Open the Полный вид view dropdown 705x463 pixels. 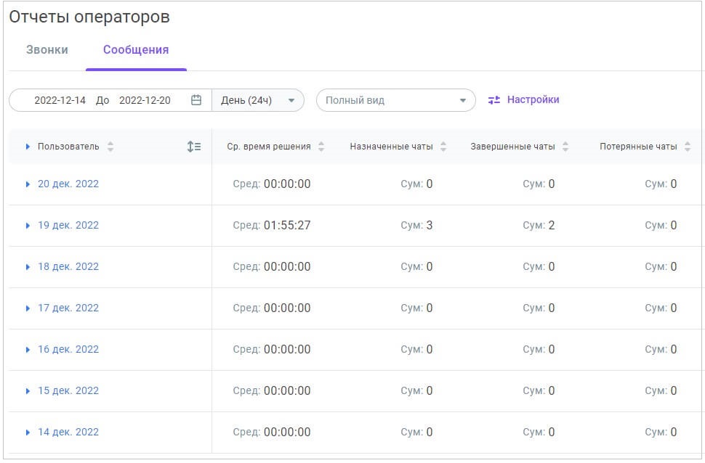tap(395, 100)
